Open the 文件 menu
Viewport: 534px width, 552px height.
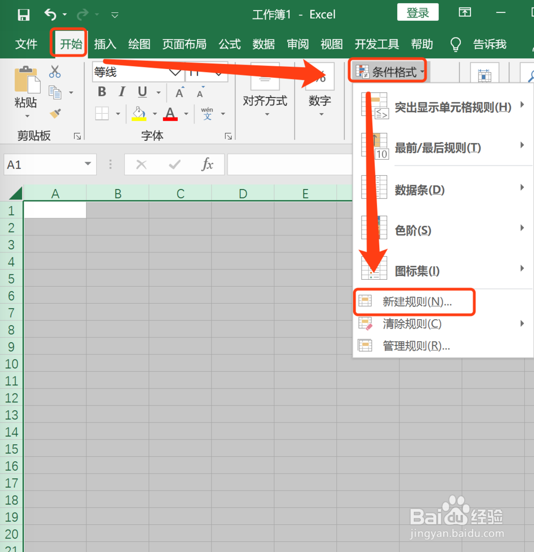(x=26, y=44)
